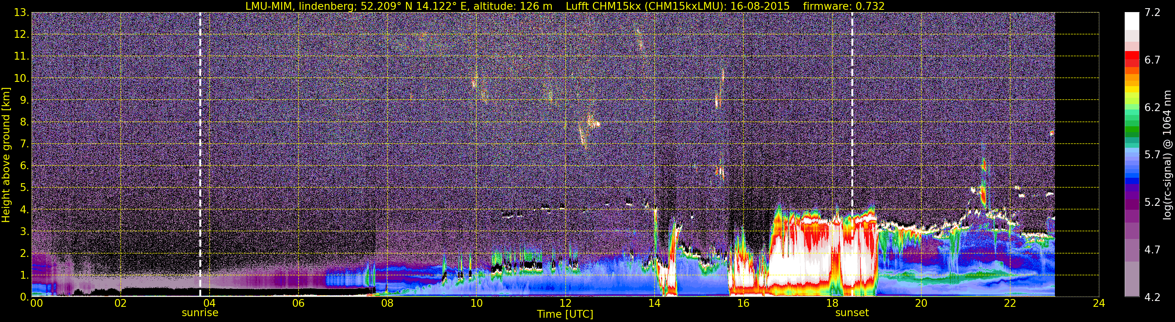
Task: Click time axis tick label 08
Action: [387, 304]
